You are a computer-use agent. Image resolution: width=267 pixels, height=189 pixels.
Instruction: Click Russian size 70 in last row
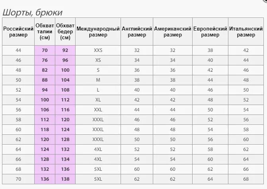pyautogui.click(x=18, y=179)
